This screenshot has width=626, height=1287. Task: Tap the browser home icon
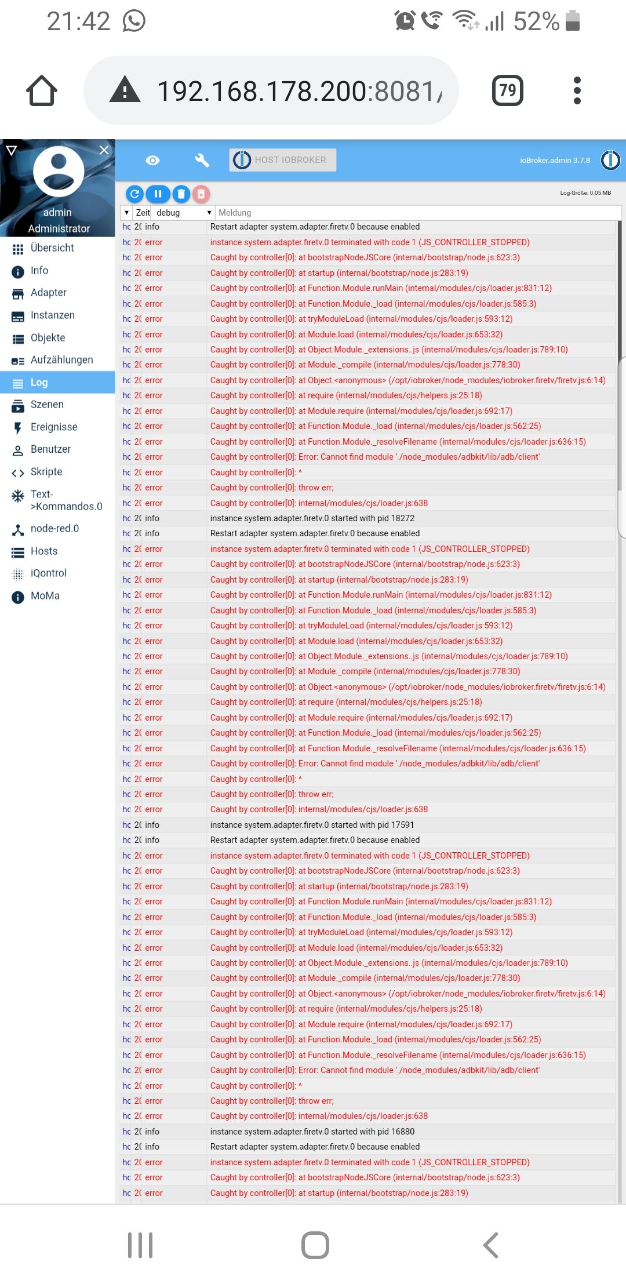point(42,91)
